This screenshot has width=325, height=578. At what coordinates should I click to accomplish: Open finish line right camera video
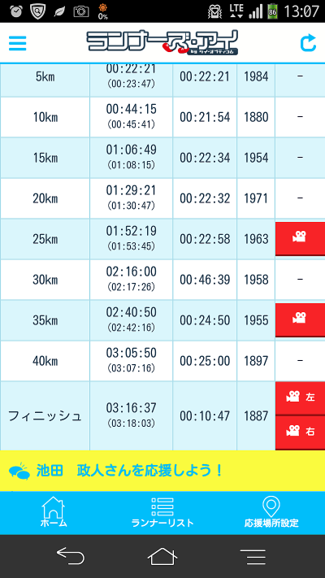point(300,432)
